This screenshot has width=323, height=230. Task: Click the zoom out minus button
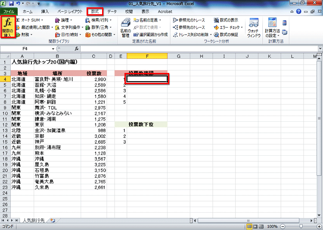(283, 227)
